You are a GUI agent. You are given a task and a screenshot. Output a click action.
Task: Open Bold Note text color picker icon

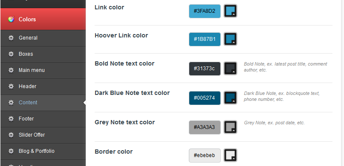[x=230, y=69]
